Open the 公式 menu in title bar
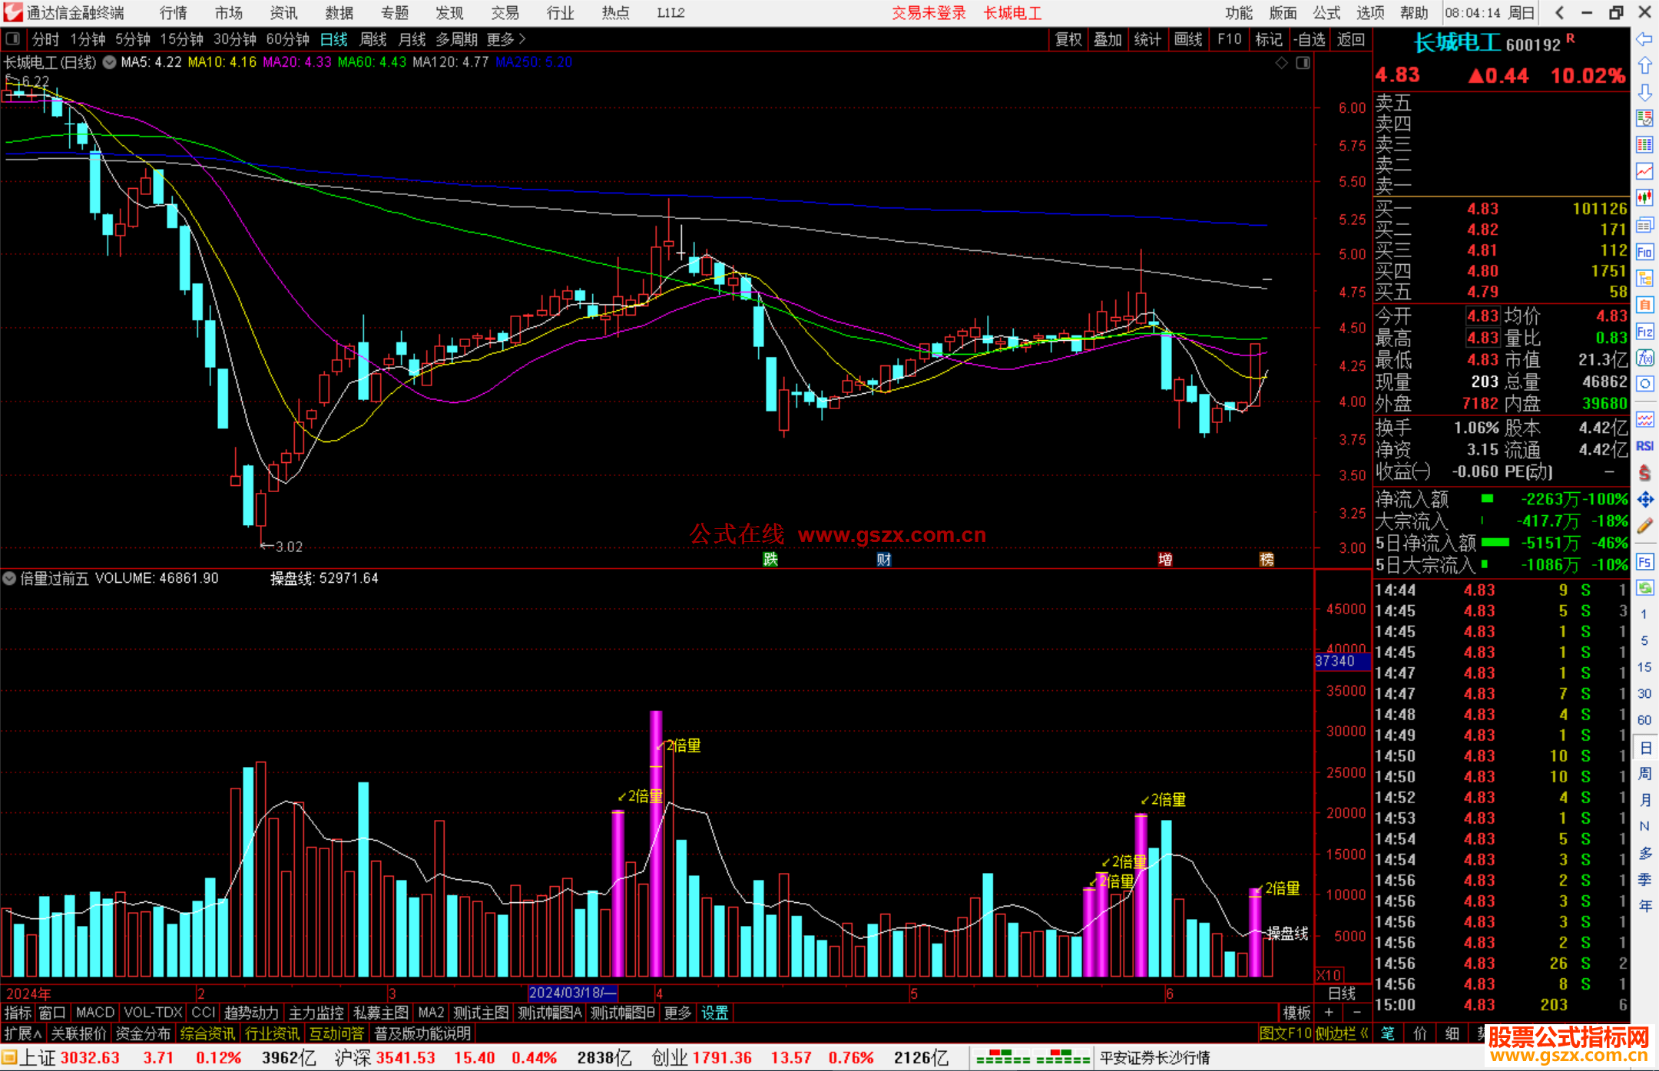 point(1326,13)
